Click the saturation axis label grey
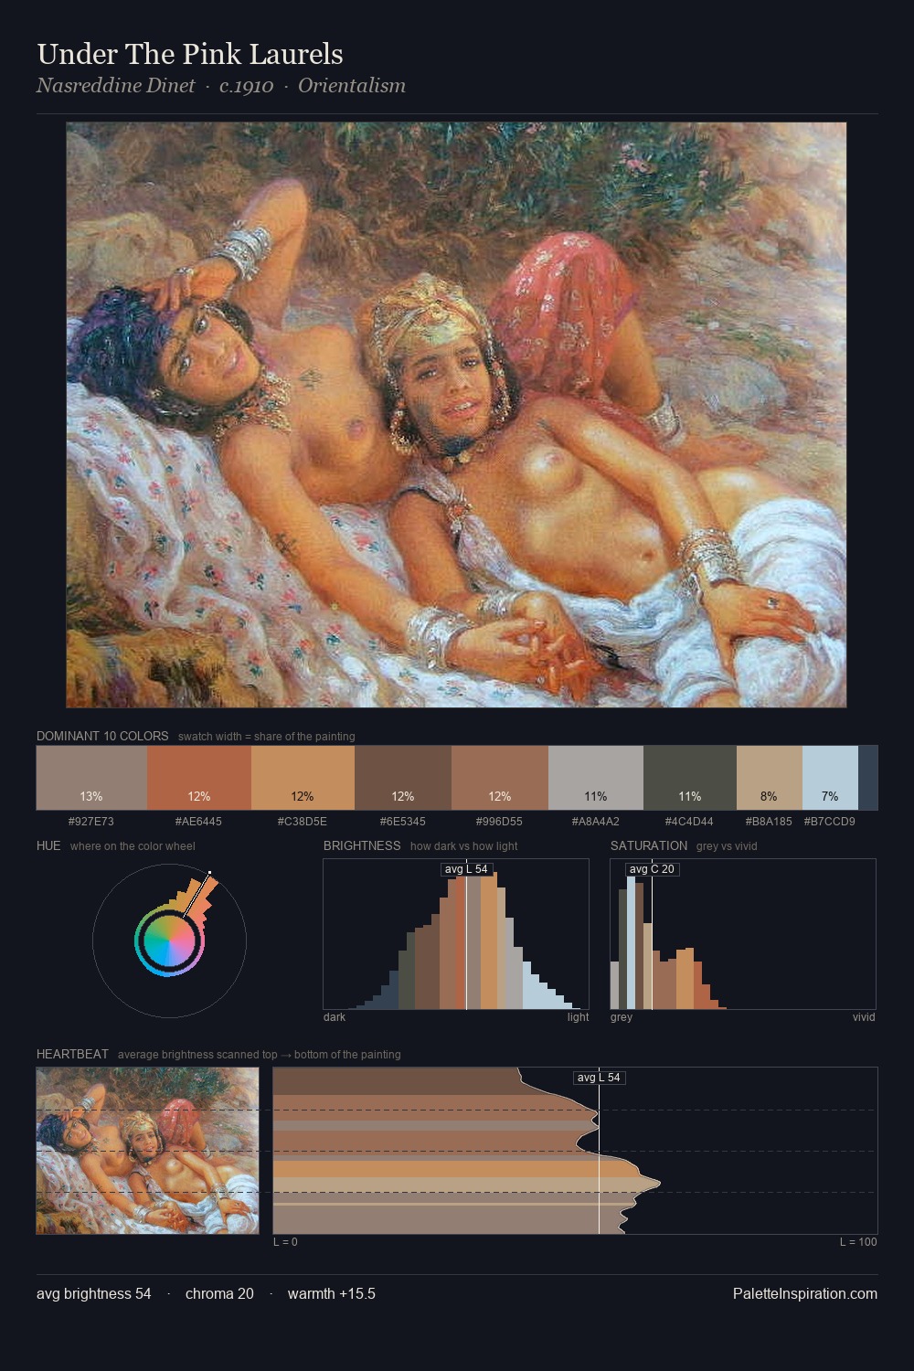 [x=622, y=1016]
